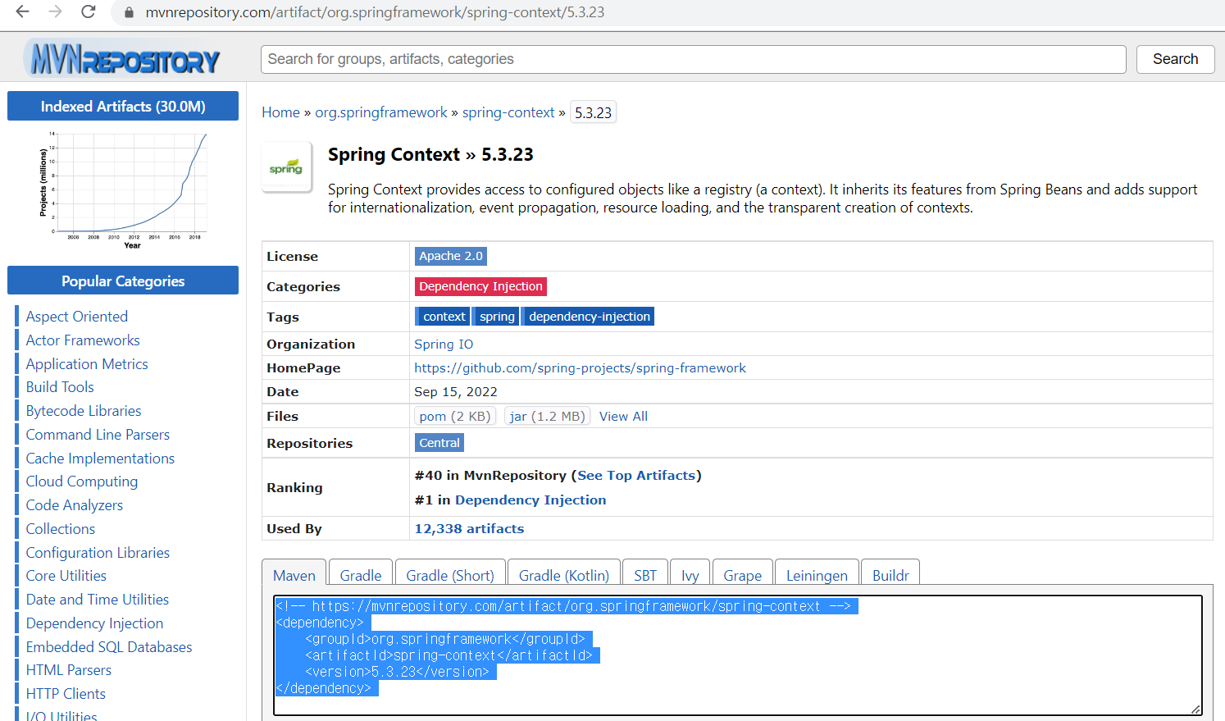This screenshot has height=721, width=1225.
Task: Click inside the Maven dependency snippet textarea
Action: coord(738,655)
